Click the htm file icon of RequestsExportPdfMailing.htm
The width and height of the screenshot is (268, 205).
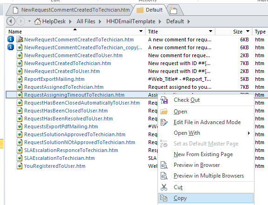click(x=20, y=126)
